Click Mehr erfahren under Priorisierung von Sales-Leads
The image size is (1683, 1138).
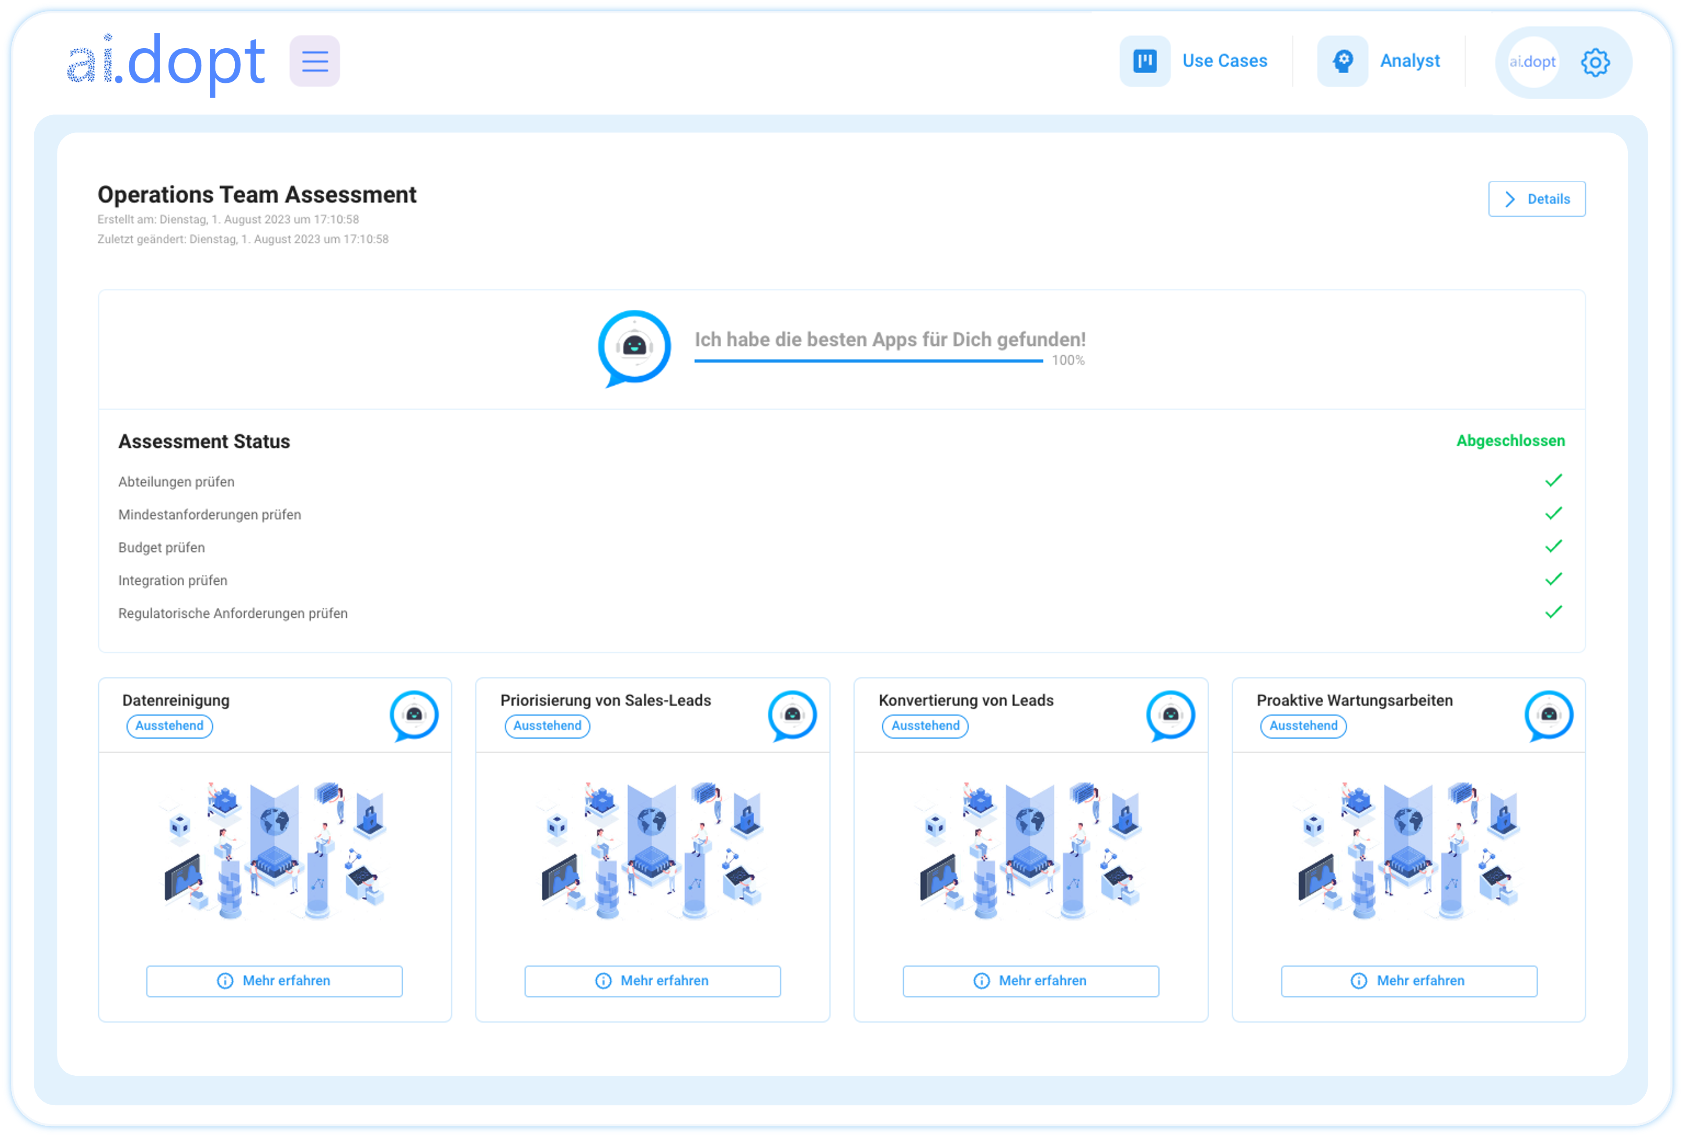coord(652,981)
